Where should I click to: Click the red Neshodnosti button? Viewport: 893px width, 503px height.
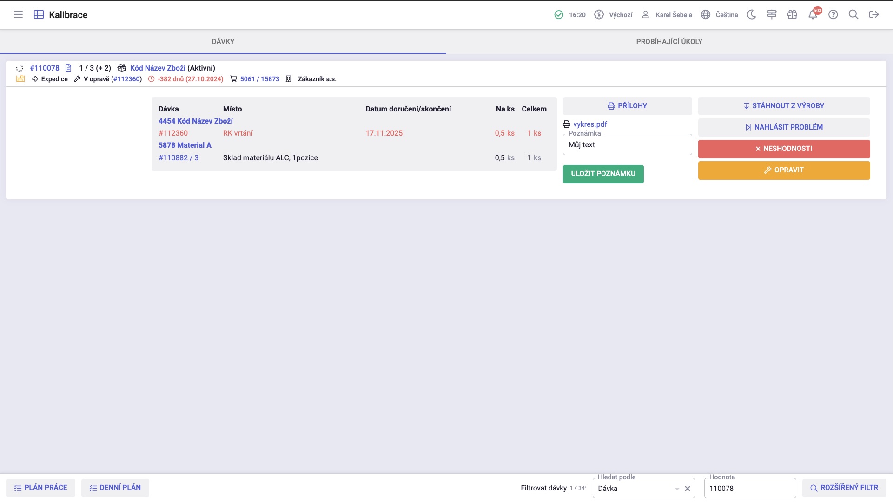click(x=784, y=149)
